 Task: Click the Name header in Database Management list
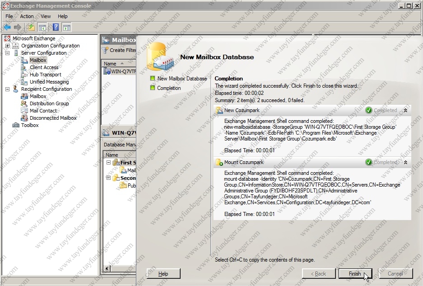coord(120,155)
